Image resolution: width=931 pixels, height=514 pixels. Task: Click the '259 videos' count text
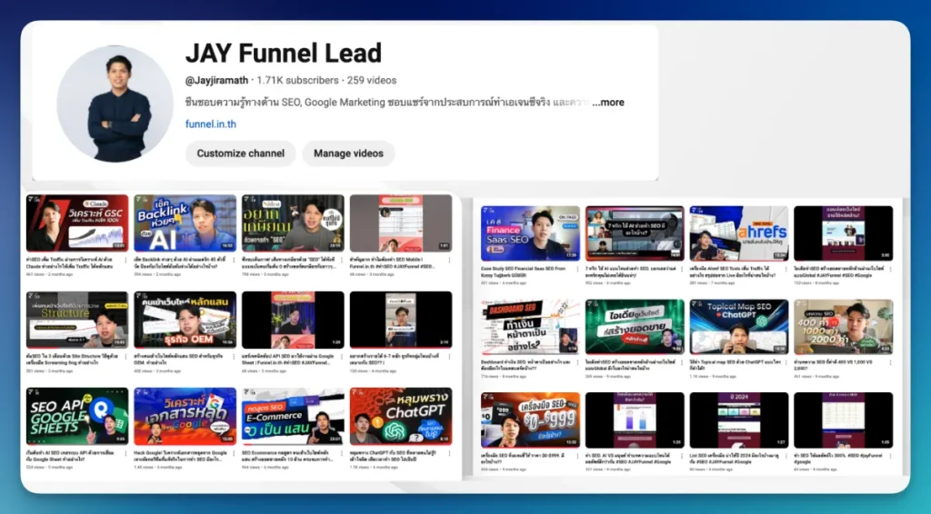[372, 80]
